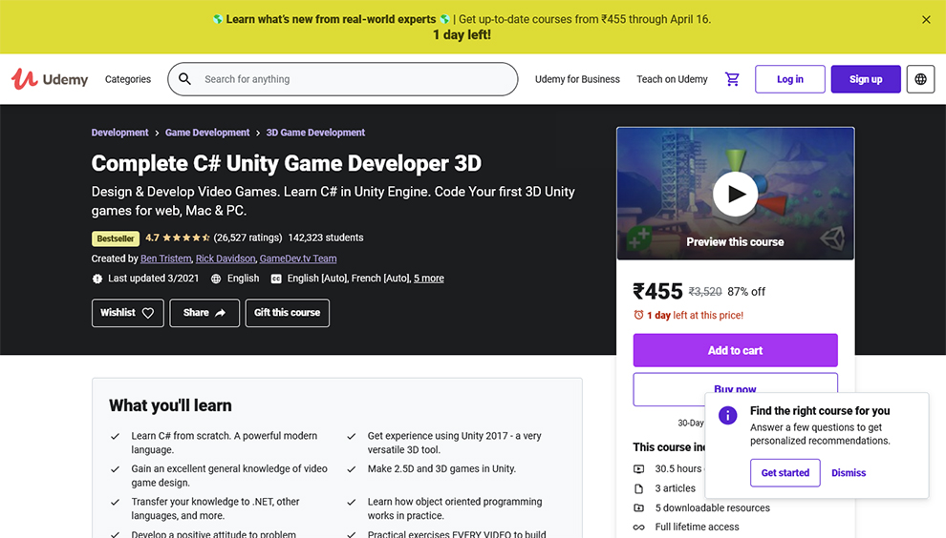946x538 pixels.
Task: Focus the Search for anything field
Action: pos(343,79)
